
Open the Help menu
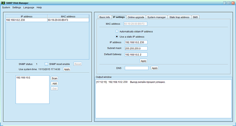click(39, 8)
